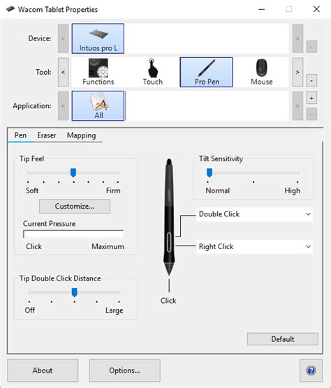Image resolution: width=331 pixels, height=388 pixels.
Task: Show next items in the Tool list
Action: click(297, 72)
